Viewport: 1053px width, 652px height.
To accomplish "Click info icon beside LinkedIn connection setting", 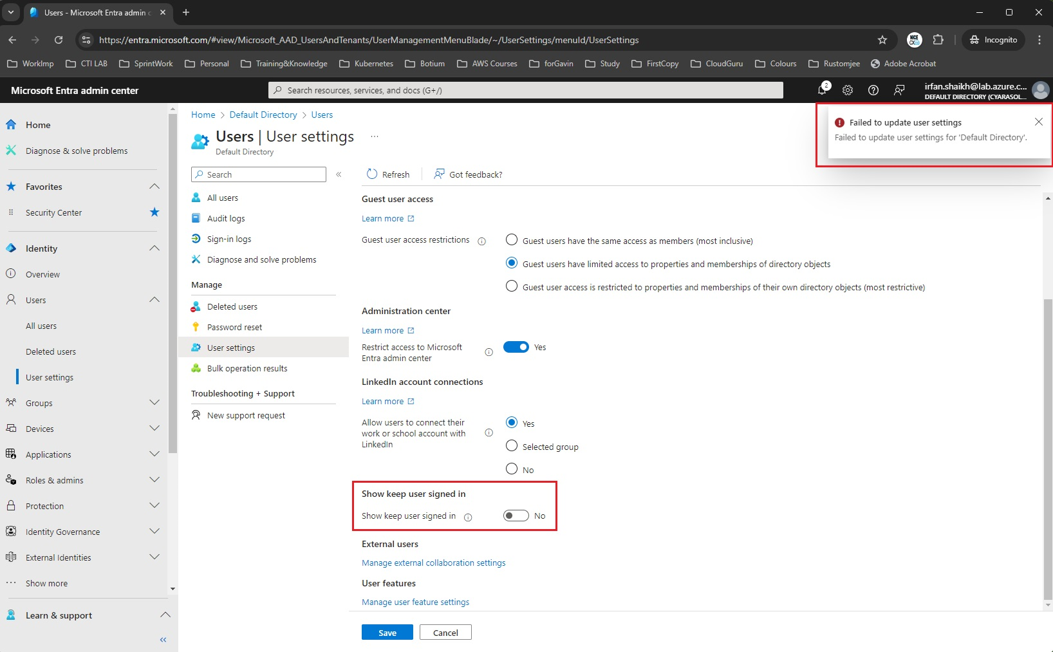I will [489, 433].
